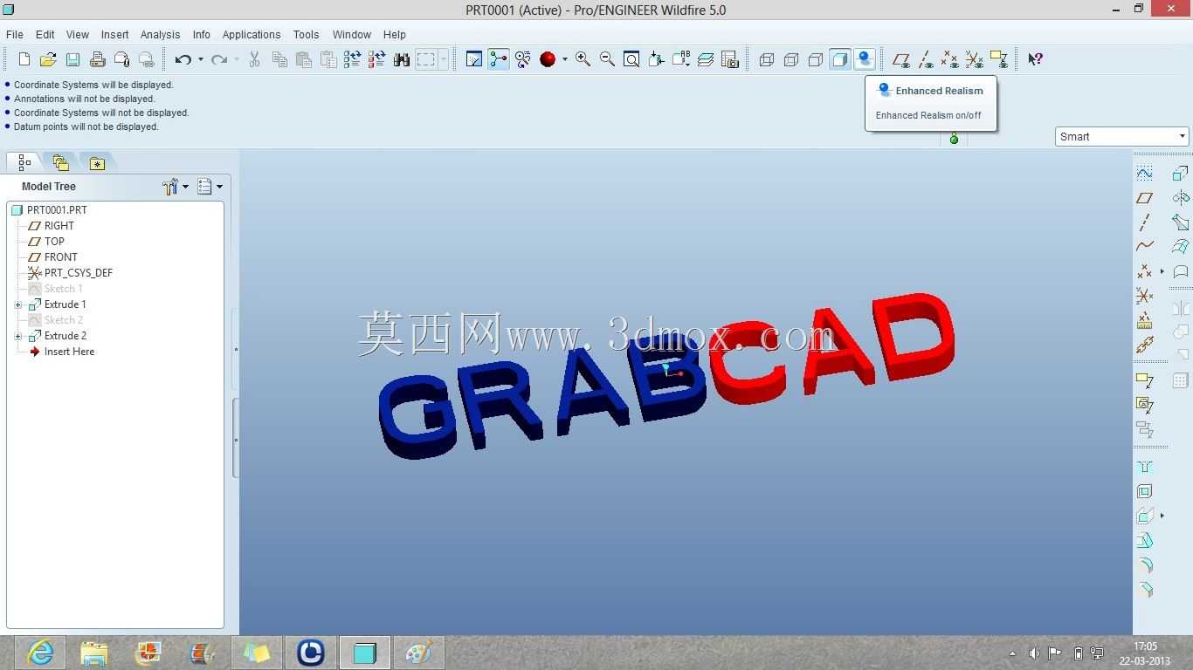Open Model Tree settings dropdown
Viewport: 1193px width, 670px height.
pos(176,187)
